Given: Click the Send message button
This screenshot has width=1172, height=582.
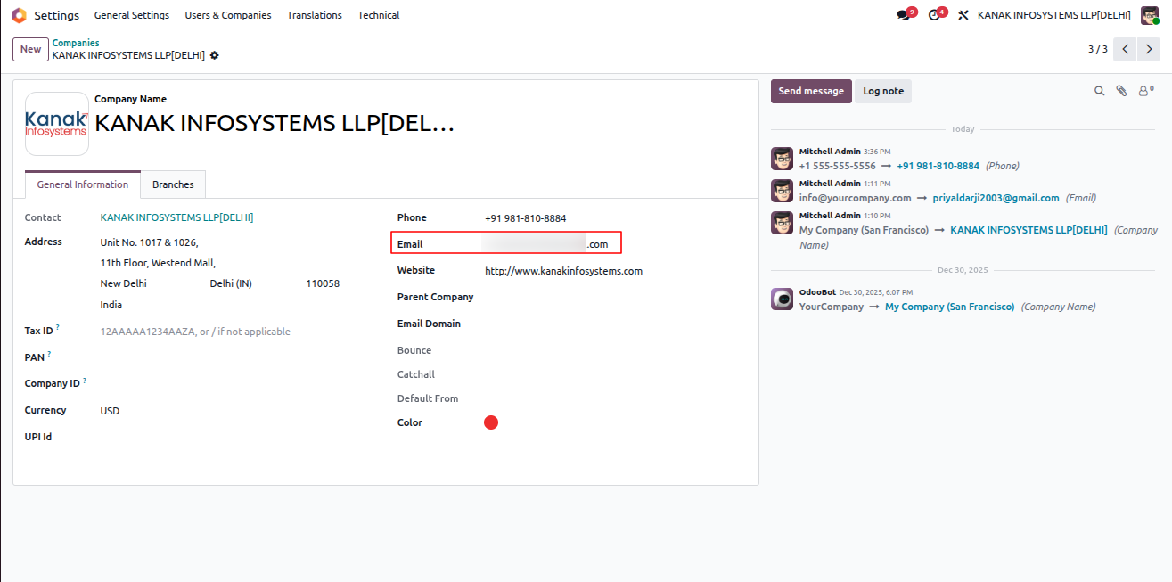Looking at the screenshot, I should click(x=811, y=91).
